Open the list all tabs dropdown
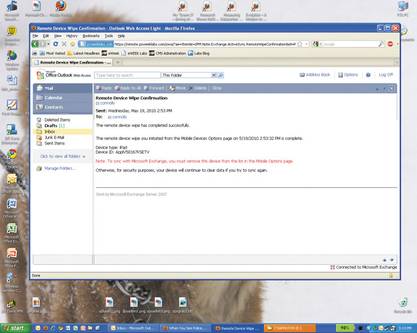Image resolution: width=417 pixels, height=333 pixels. pyautogui.click(x=397, y=62)
